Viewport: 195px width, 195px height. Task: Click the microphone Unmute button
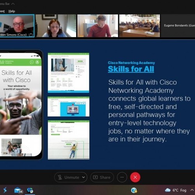click(x=69, y=177)
